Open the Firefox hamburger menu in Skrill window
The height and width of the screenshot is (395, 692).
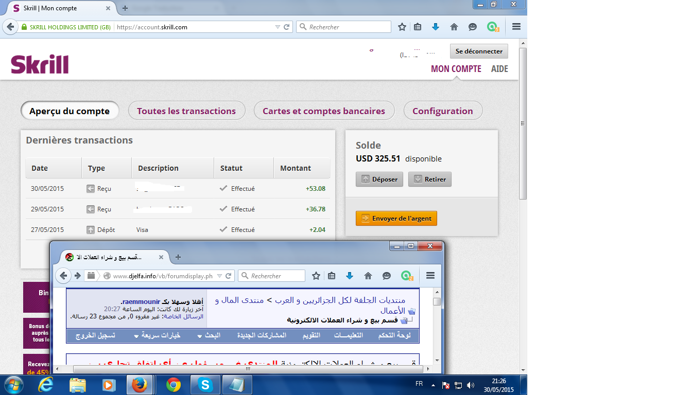(x=516, y=27)
